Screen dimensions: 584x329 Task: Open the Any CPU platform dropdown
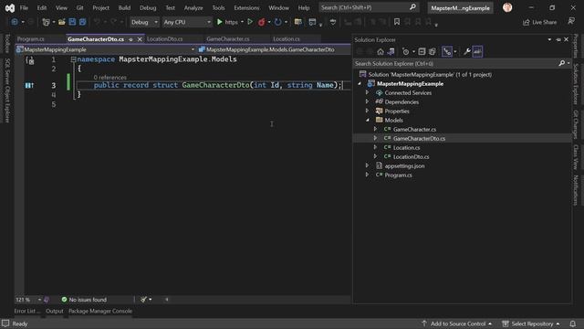[x=186, y=22]
